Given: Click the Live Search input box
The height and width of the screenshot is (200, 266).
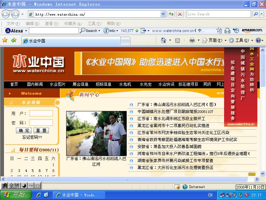Looking at the screenshot, I should (218, 14).
